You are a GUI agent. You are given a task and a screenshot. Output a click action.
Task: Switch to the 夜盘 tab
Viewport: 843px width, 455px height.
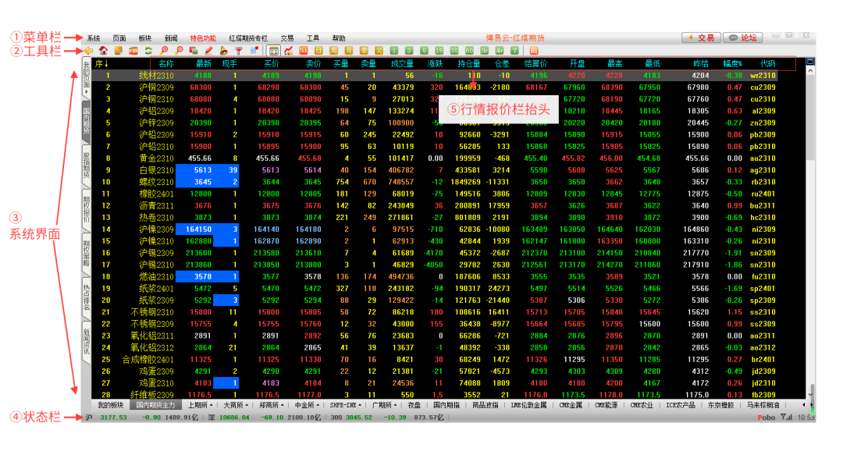pos(414,406)
